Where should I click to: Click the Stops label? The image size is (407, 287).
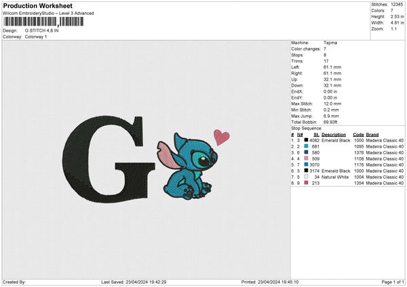click(x=297, y=55)
